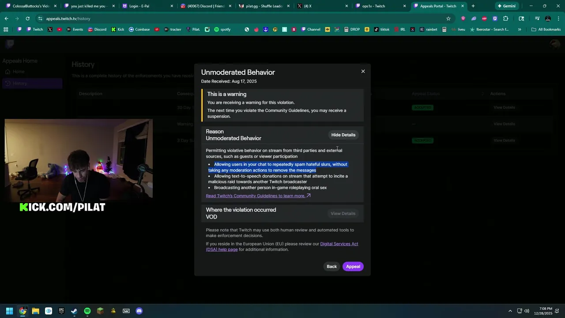The height and width of the screenshot is (318, 565).
Task: Open Spotify from the taskbar
Action: (87, 311)
